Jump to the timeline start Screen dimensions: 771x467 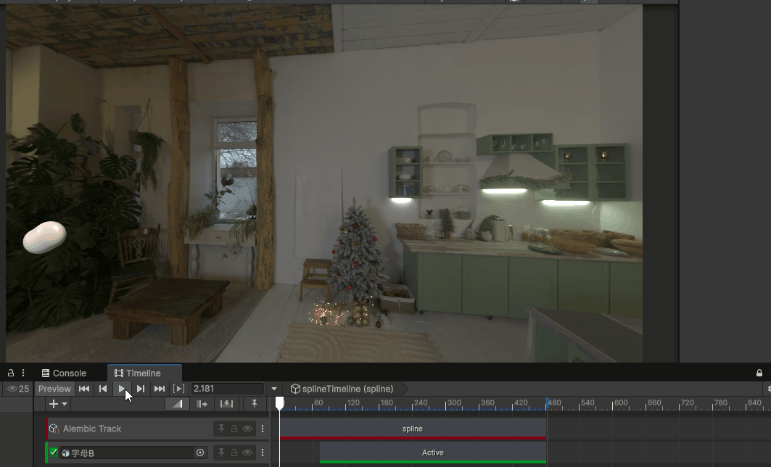[x=84, y=389]
